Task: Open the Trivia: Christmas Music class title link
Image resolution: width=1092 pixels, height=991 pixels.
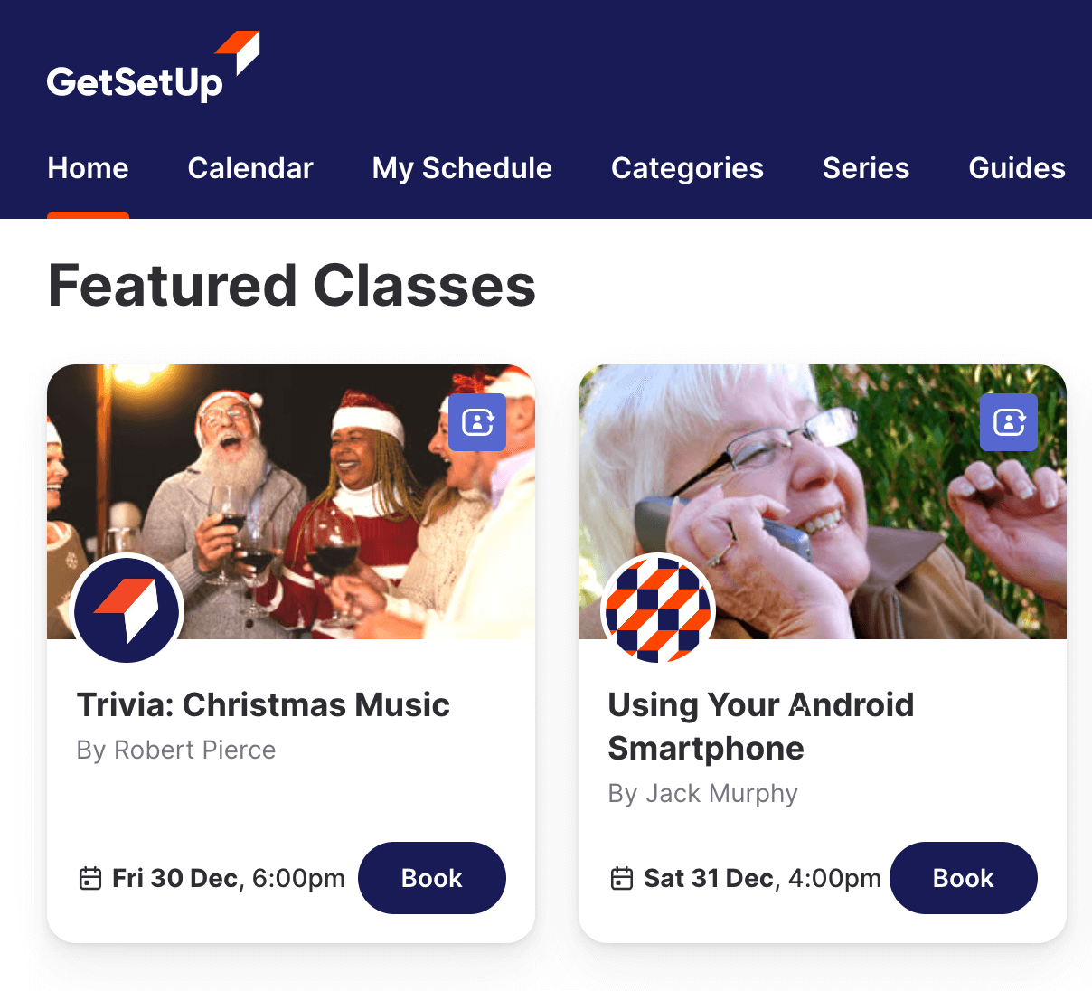Action: [x=264, y=705]
